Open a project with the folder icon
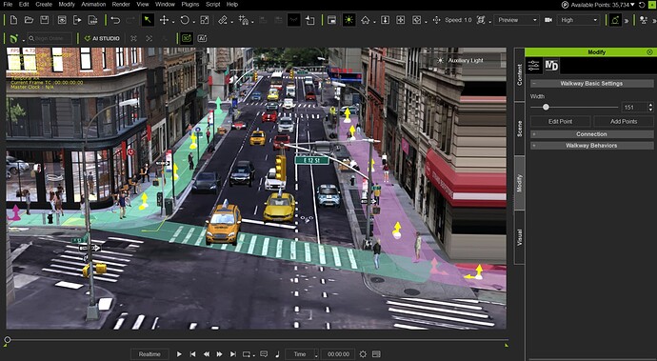The height and width of the screenshot is (361, 657). point(29,20)
